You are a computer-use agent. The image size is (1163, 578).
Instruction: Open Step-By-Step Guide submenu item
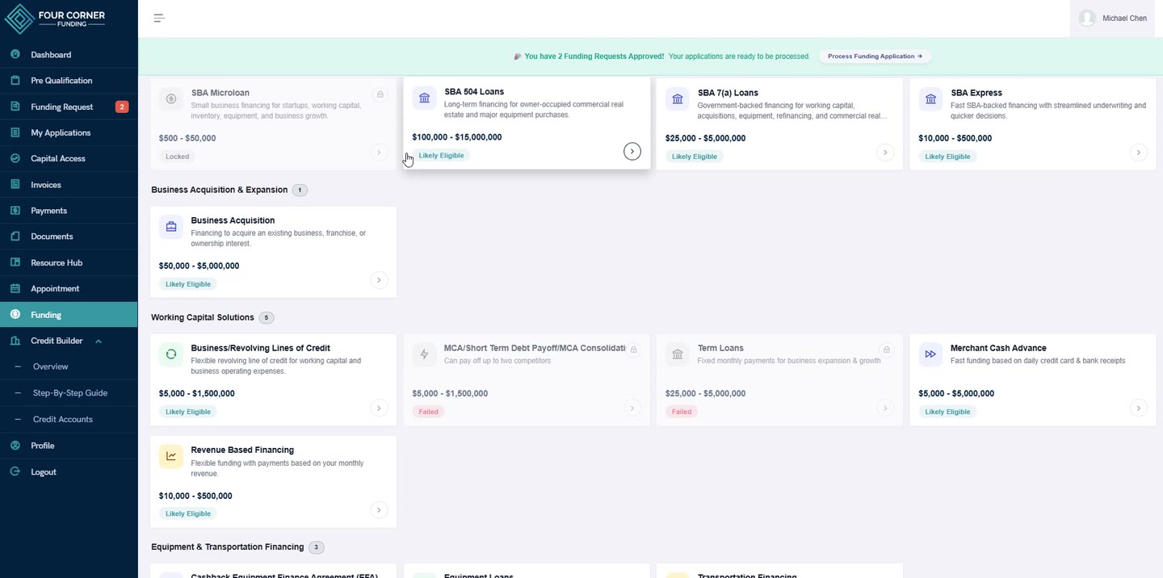pos(70,393)
